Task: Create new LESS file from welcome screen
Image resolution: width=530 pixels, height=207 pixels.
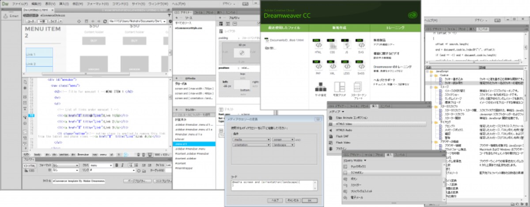Action: coord(347,67)
